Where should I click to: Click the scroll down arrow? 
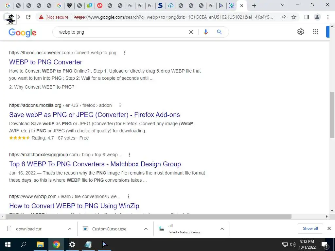[x=332, y=211]
